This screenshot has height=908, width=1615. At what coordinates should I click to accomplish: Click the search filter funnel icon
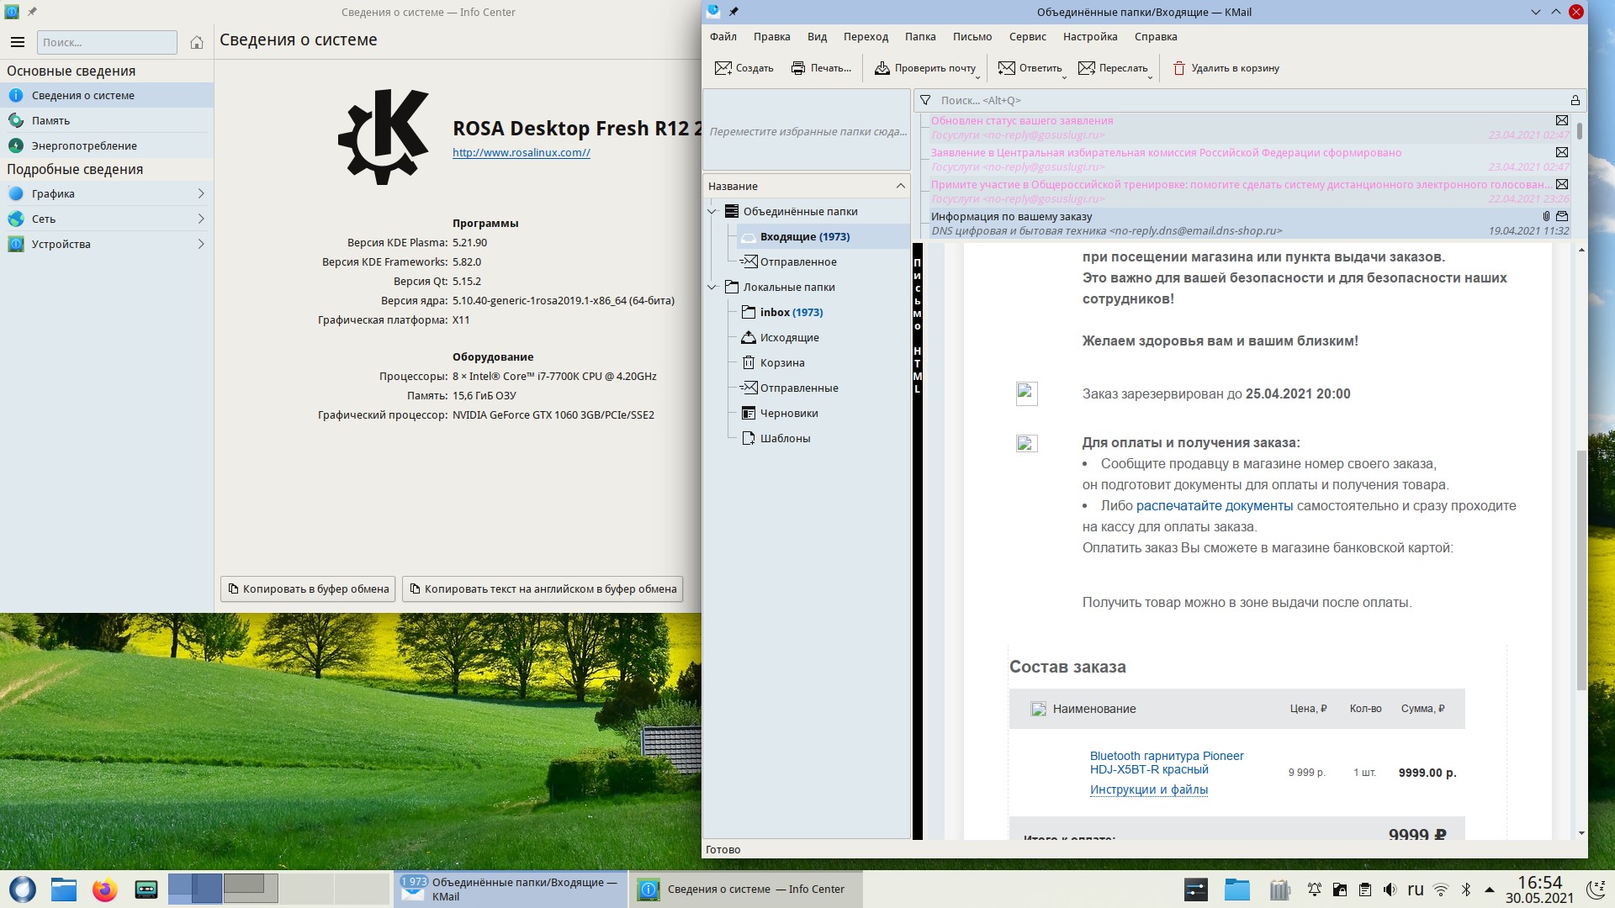point(925,100)
